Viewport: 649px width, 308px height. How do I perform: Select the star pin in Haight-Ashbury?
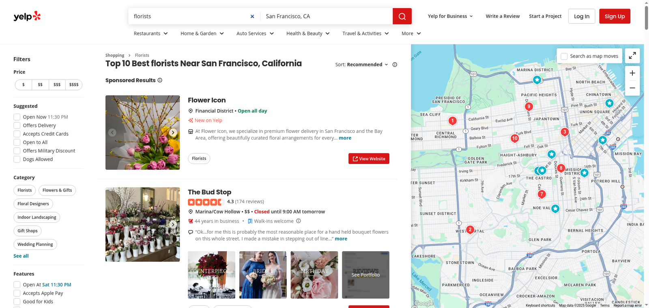point(551,154)
